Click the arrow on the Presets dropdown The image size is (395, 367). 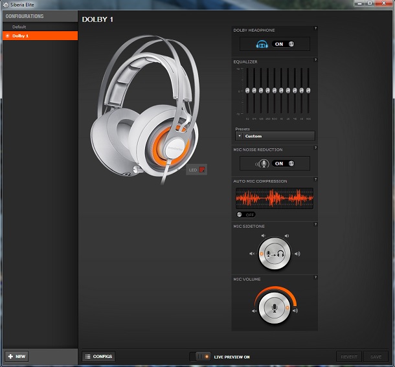240,136
